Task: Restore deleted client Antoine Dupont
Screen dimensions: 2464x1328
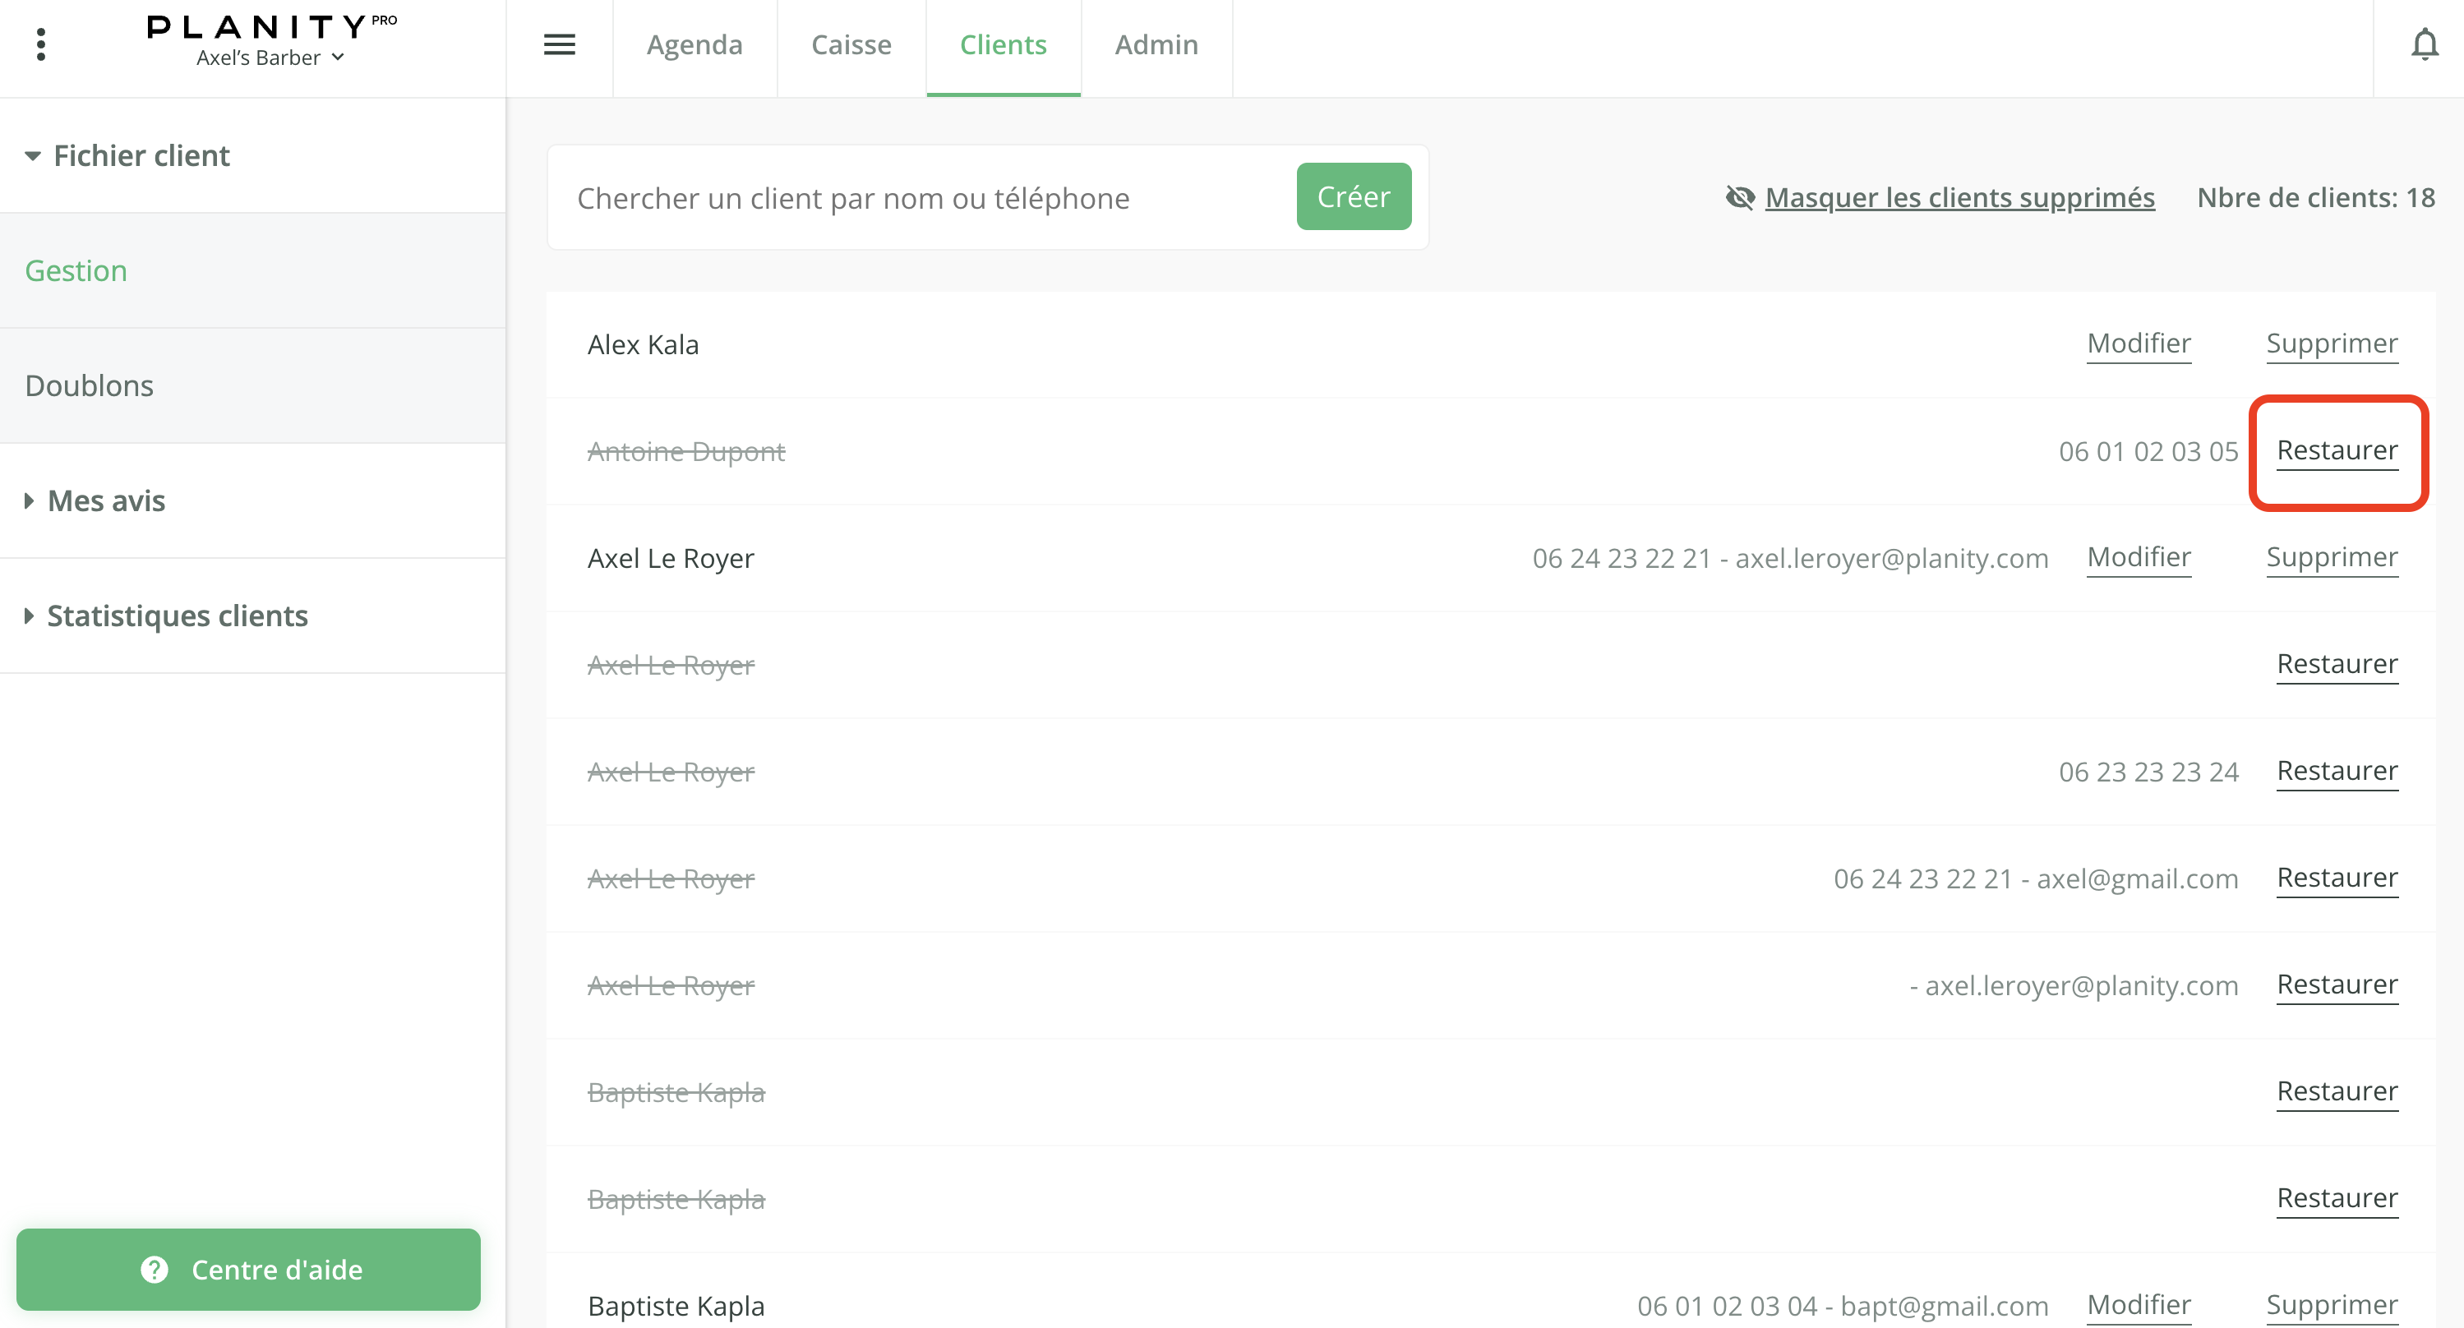Action: coord(2336,450)
